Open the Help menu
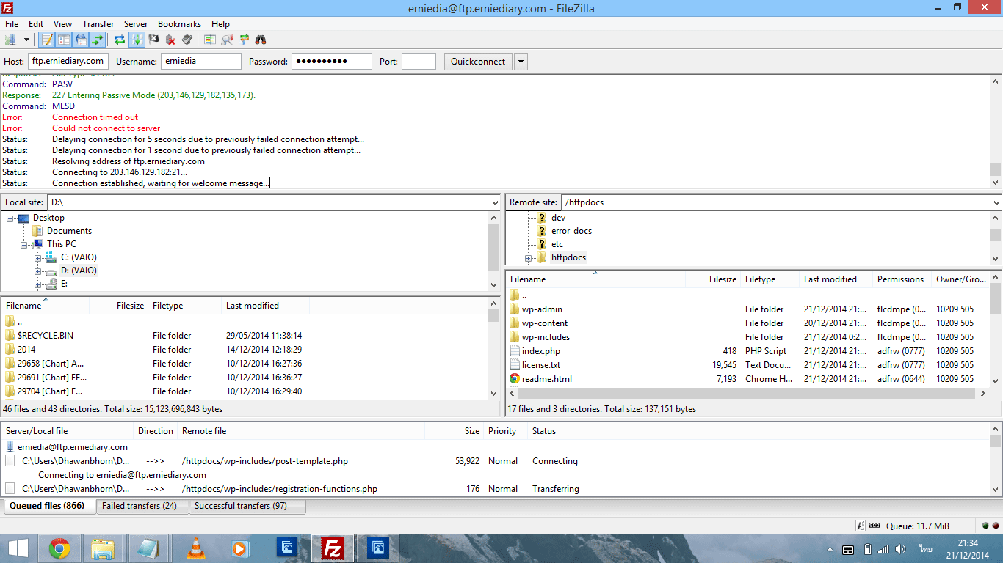The height and width of the screenshot is (563, 1003). point(220,24)
